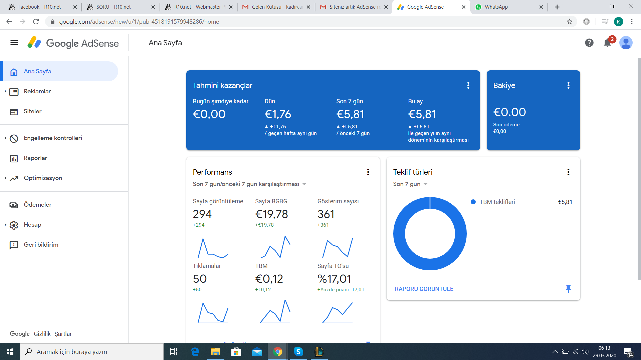Viewport: 641px width, 360px height.
Task: Expand the Hesap submenu arrow
Action: pyautogui.click(x=5, y=225)
